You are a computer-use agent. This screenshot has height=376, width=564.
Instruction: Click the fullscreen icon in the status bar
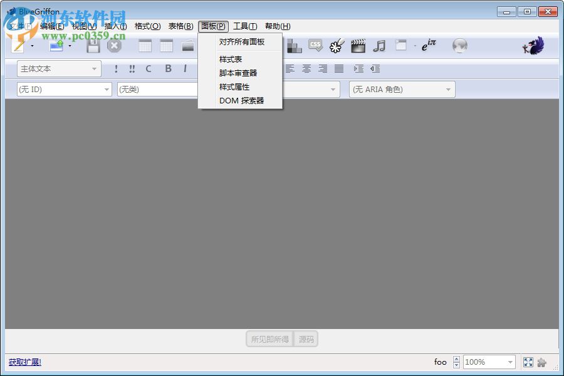click(528, 362)
